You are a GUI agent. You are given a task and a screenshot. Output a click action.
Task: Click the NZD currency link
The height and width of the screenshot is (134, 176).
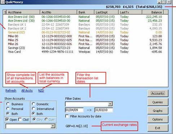coord(41,91)
